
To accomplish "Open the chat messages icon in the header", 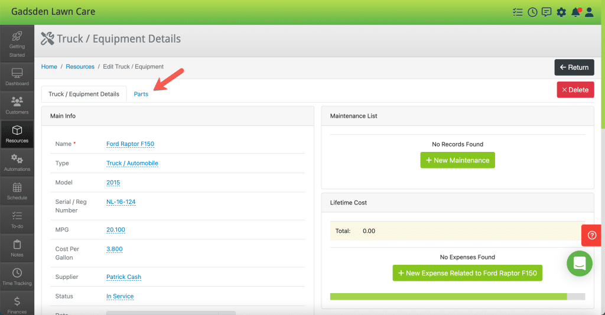I will point(547,12).
